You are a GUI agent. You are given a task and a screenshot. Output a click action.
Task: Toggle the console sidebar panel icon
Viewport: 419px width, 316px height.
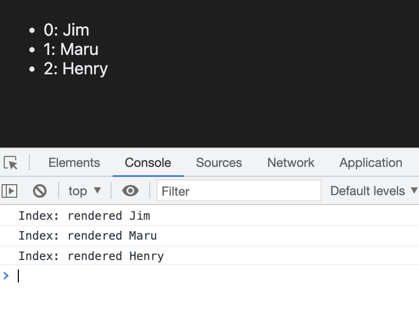coord(9,191)
